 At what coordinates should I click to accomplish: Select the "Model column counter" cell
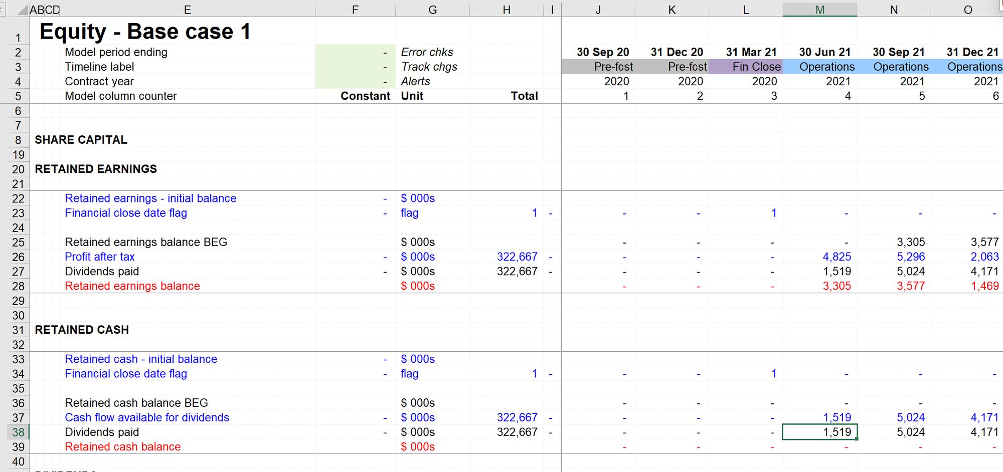(x=121, y=96)
